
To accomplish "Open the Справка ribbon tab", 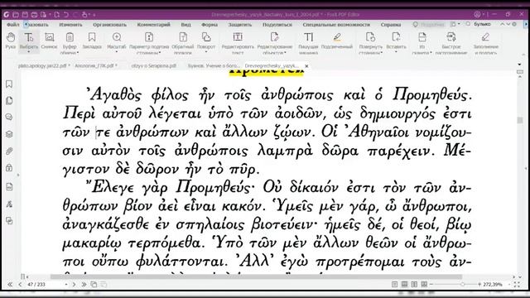I will point(391,25).
